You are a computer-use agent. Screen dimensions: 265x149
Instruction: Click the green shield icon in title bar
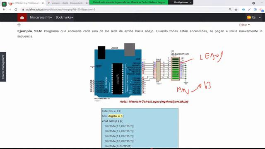click(4, 4)
